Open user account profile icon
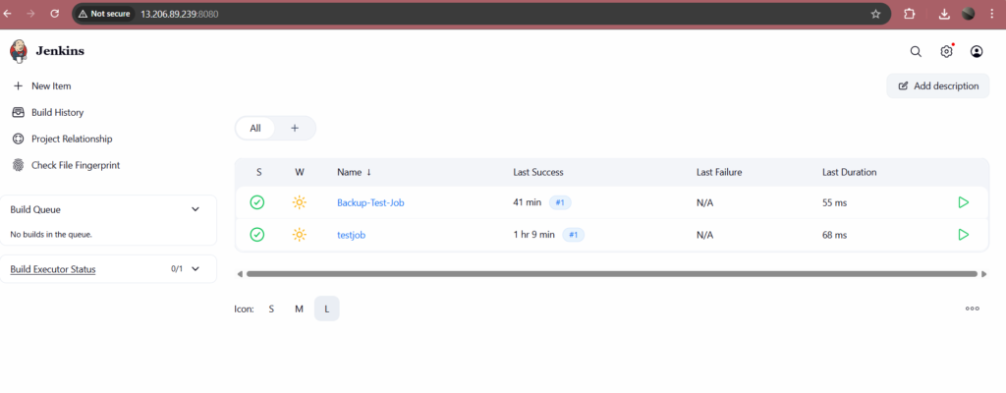1006x393 pixels. [977, 52]
